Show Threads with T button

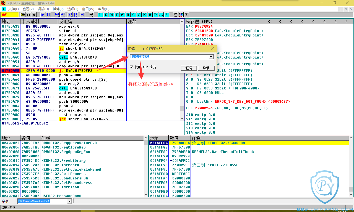[x=117, y=15]
